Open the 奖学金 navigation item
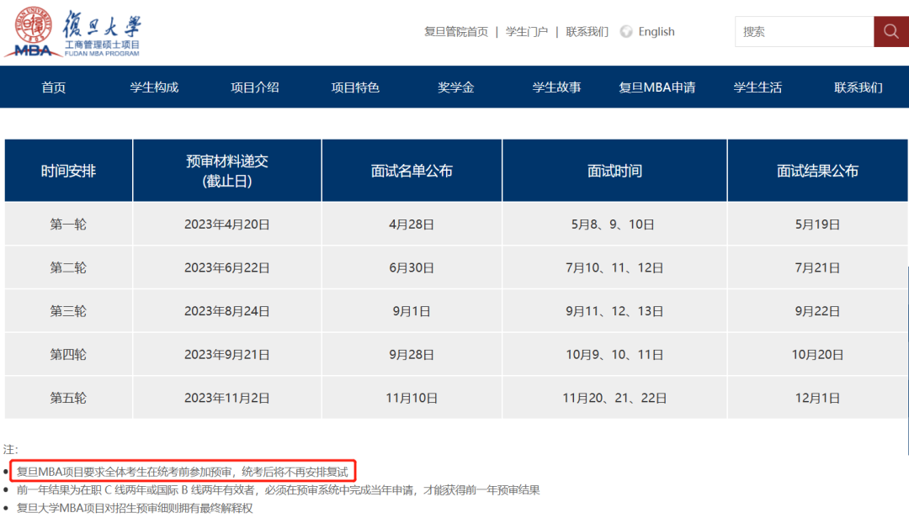 click(x=456, y=87)
